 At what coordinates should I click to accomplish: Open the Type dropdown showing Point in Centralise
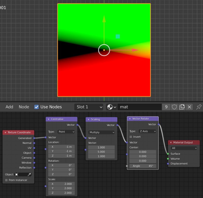tap(66, 132)
